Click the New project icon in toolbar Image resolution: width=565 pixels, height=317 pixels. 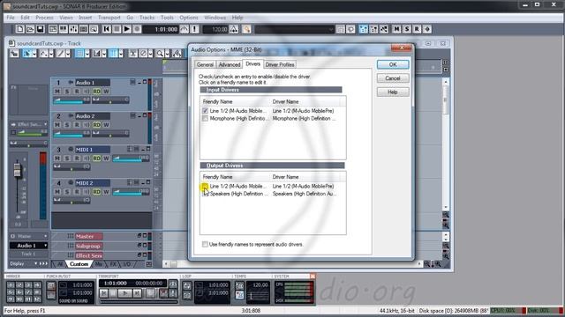click(x=20, y=29)
